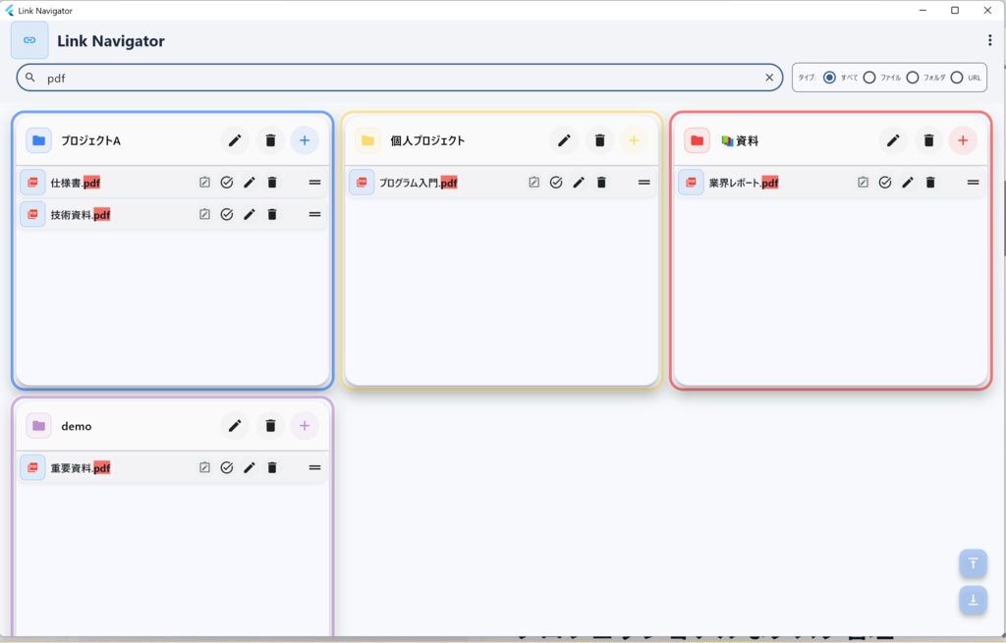Mark 業界レポート.pdf with the check circle

(885, 182)
